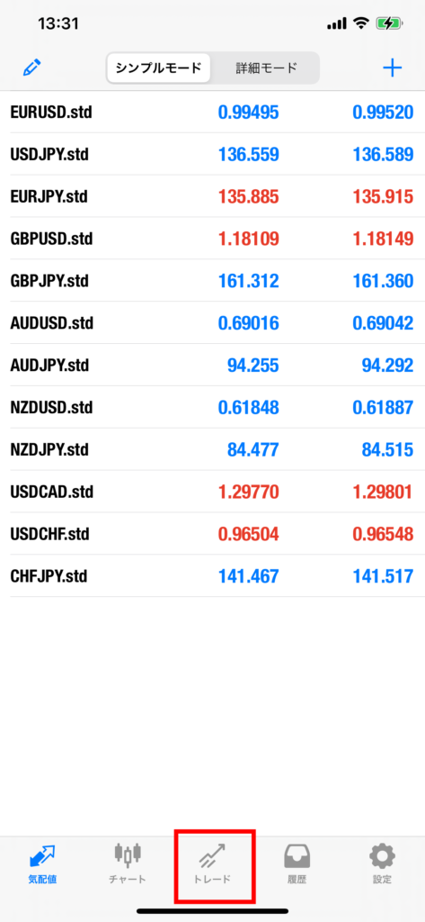Tap USDJPY.std bid price 136.559

coord(248,155)
